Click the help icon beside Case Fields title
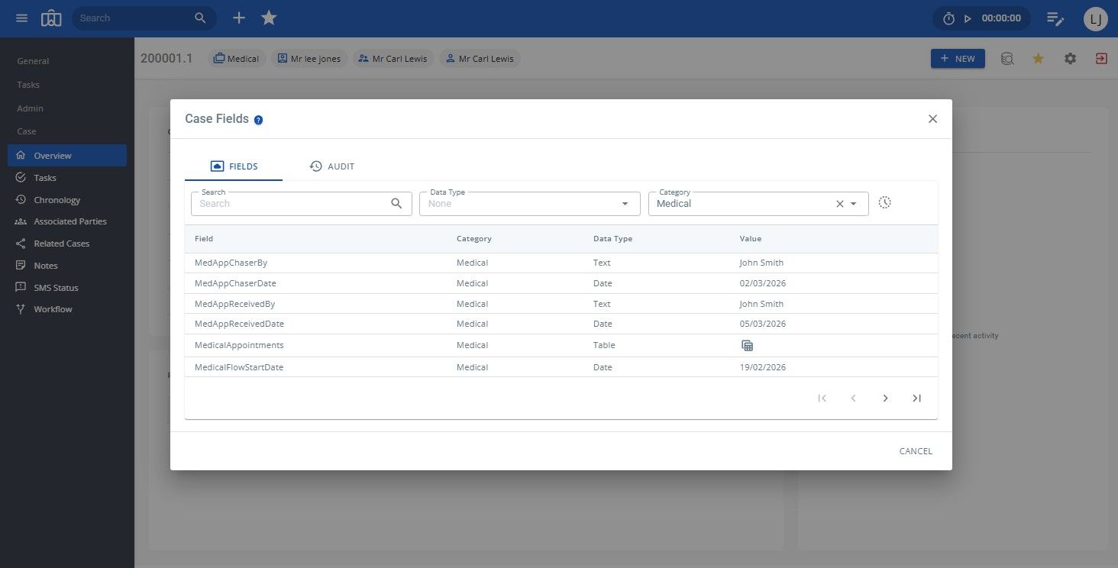Screen dimensions: 1118x568 pyautogui.click(x=258, y=119)
